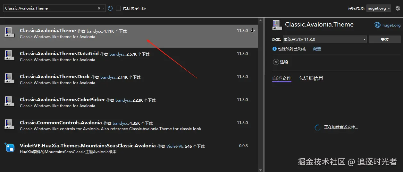The height and width of the screenshot is (172, 403).
Task: Select ViolетVE.HuaXia.Themes.MountainsSeasClassic.Avalonia package title
Action: (x=88, y=146)
